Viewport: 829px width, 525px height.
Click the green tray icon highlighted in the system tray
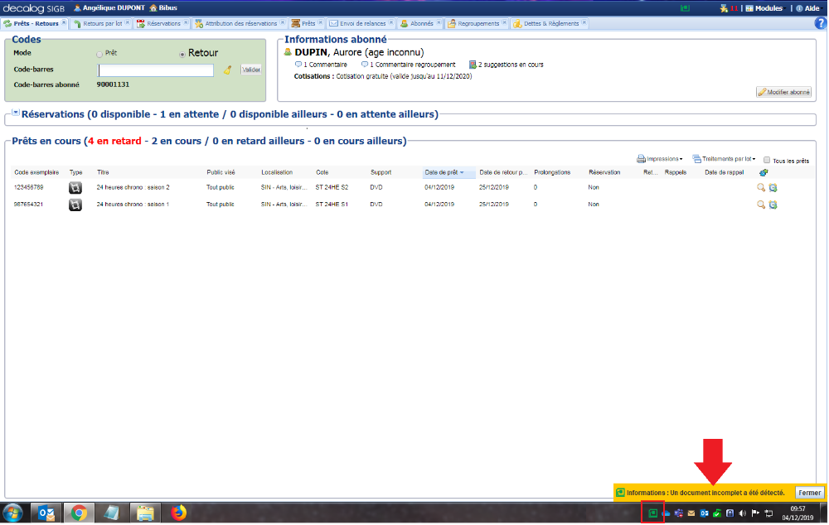coord(652,513)
